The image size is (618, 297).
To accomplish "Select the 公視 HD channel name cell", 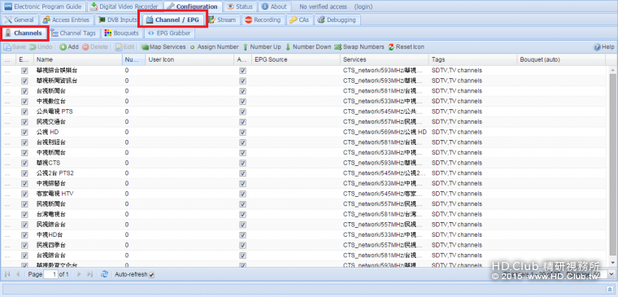I will point(78,132).
